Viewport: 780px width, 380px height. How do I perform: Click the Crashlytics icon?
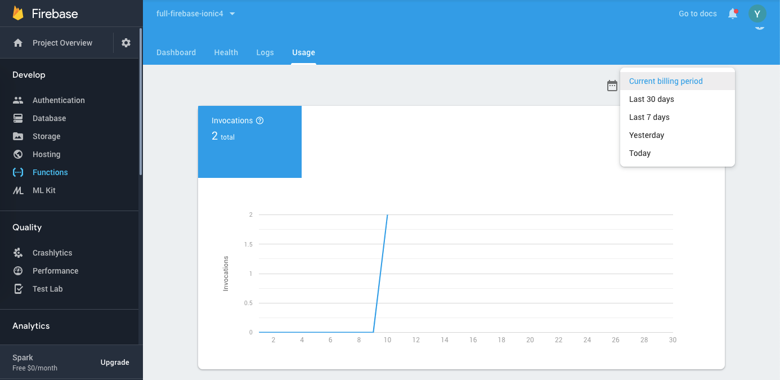[18, 253]
